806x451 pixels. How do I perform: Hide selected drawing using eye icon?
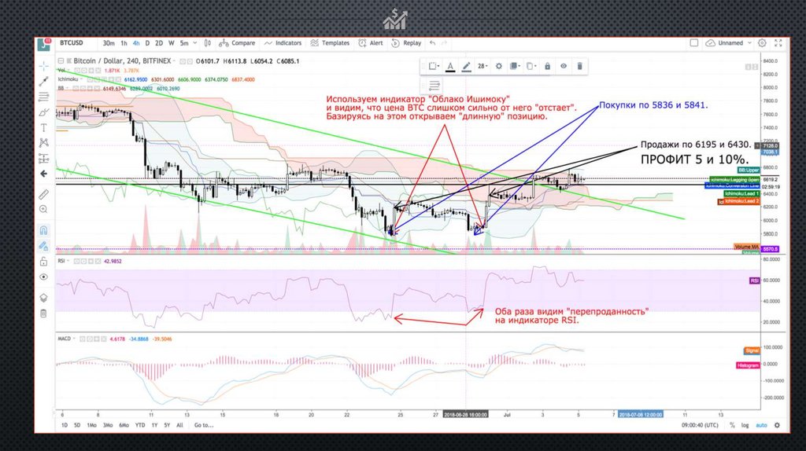[564, 67]
